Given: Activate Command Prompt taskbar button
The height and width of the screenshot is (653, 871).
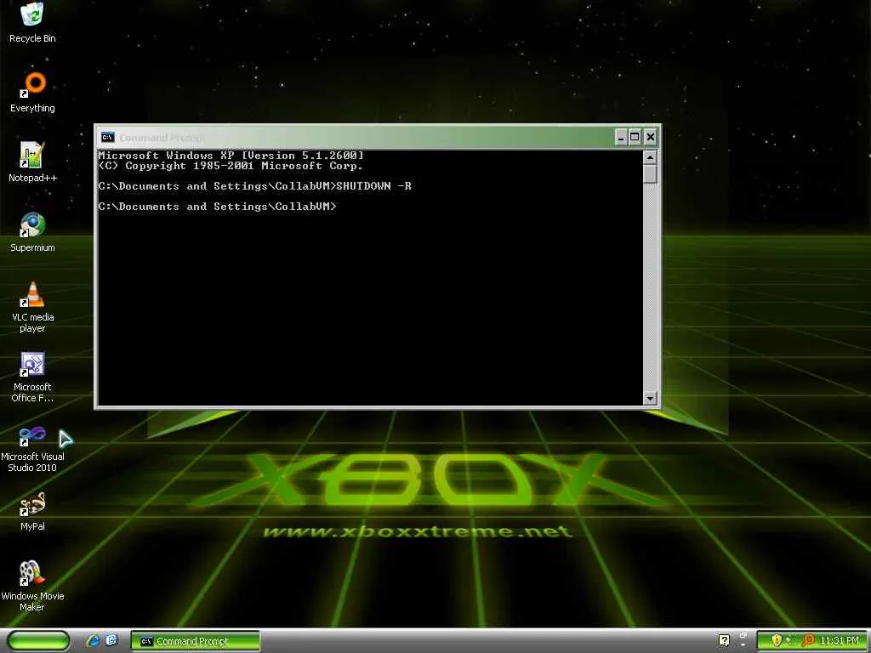Looking at the screenshot, I should point(196,641).
